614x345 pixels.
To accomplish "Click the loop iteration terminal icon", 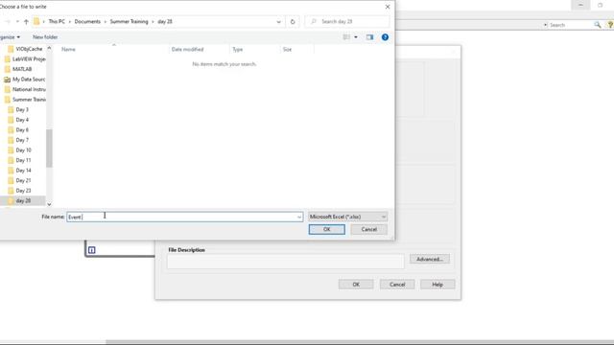I will (x=92, y=250).
